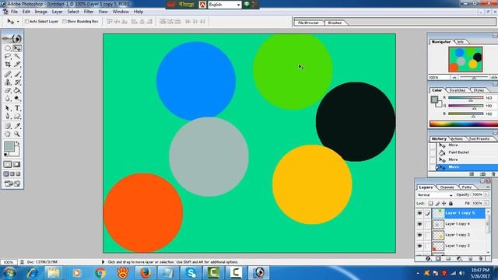This screenshot has width=498, height=280.
Task: Select the Crop tool
Action: click(x=8, y=64)
